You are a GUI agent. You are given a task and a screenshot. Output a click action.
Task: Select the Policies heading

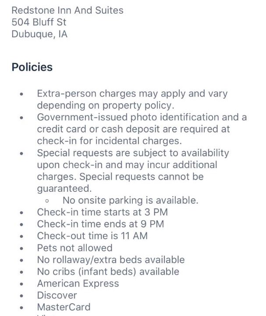point(32,67)
